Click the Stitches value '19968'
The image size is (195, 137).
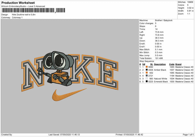190,2
